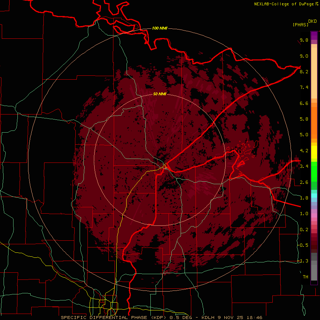Click the 1.8 value on color scale
The image size is (320, 320).
304,198
